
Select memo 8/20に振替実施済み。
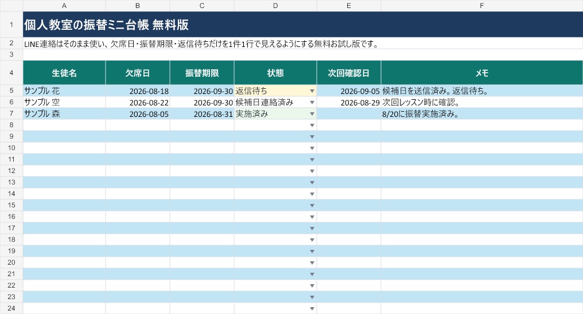482,114
